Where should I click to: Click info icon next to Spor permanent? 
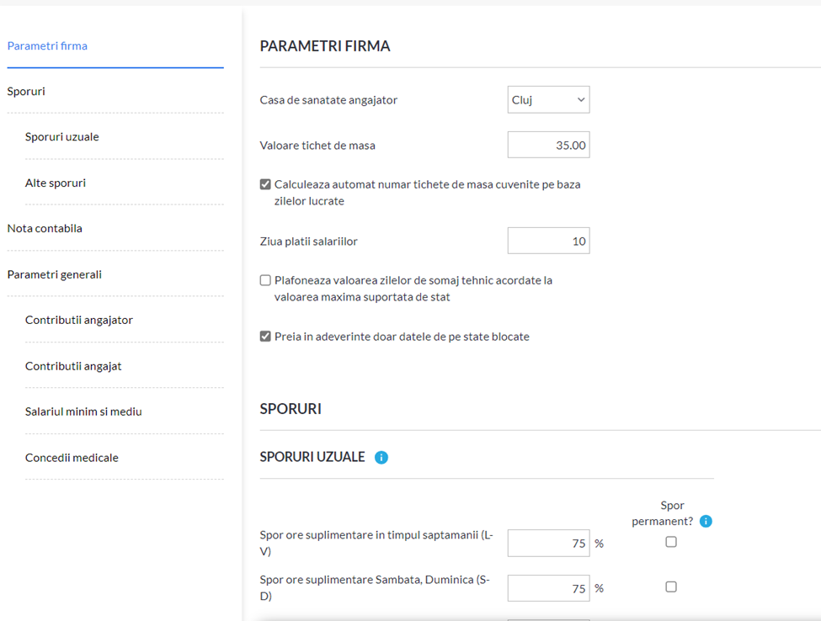(706, 522)
